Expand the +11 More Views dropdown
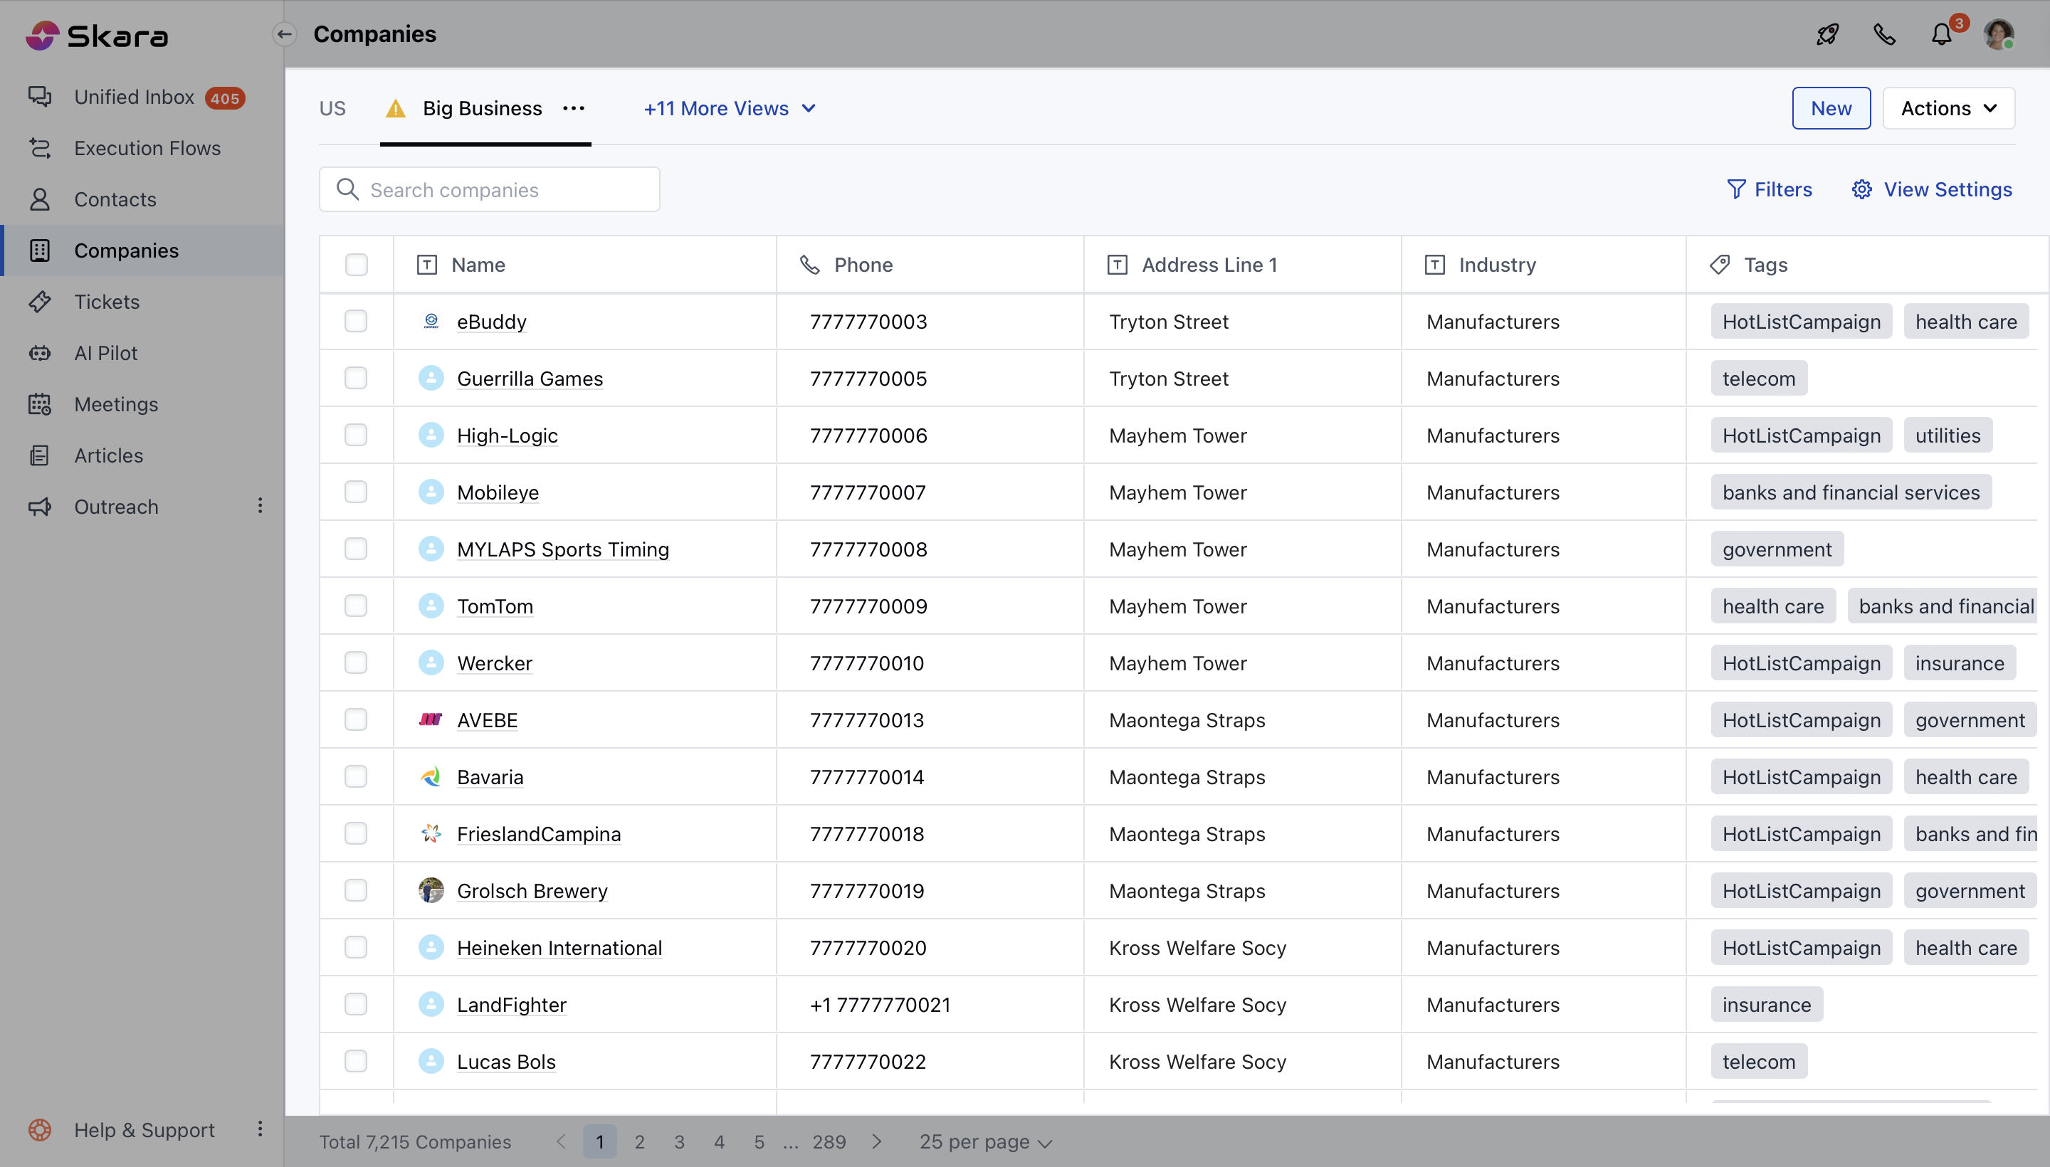The width and height of the screenshot is (2050, 1167). coord(729,108)
